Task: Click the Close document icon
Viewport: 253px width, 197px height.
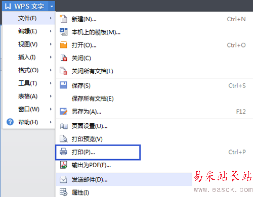Action: (x=64, y=58)
